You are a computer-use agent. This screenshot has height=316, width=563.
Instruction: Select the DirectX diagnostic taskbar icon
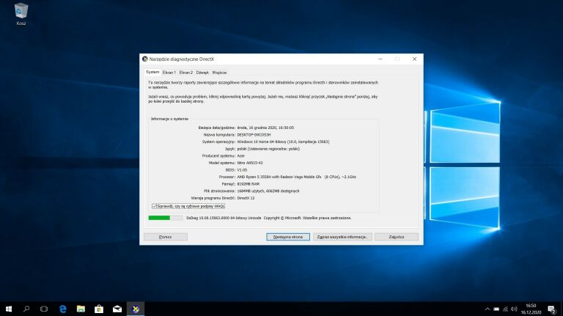pos(136,309)
